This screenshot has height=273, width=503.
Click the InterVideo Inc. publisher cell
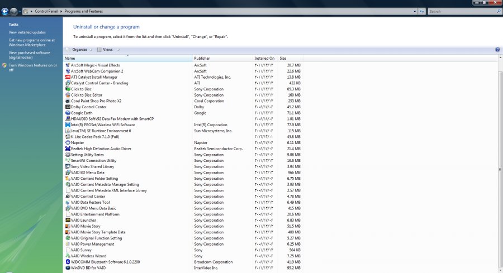click(206, 268)
